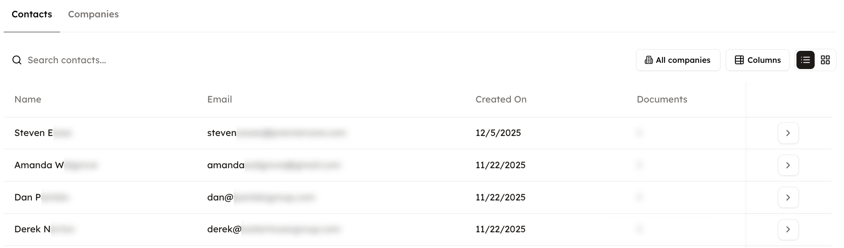Sort by the Name column header

[x=28, y=100]
